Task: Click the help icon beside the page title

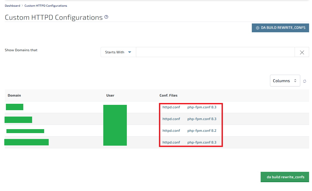Action: 106,17
